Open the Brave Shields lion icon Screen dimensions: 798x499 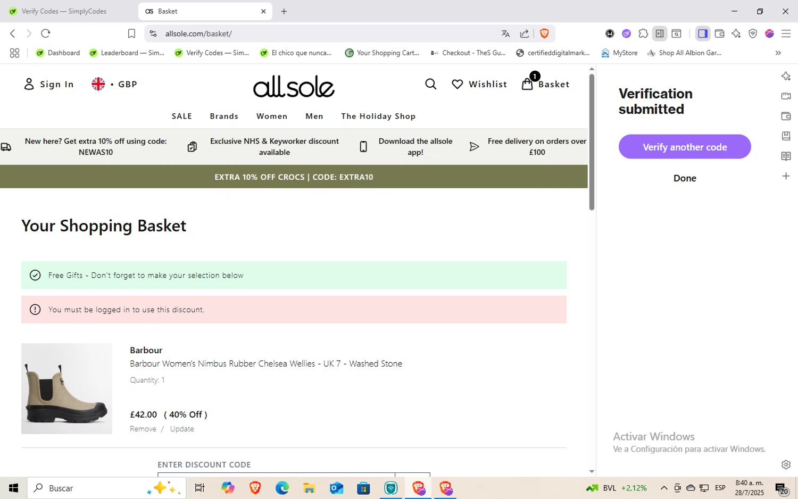tap(544, 34)
